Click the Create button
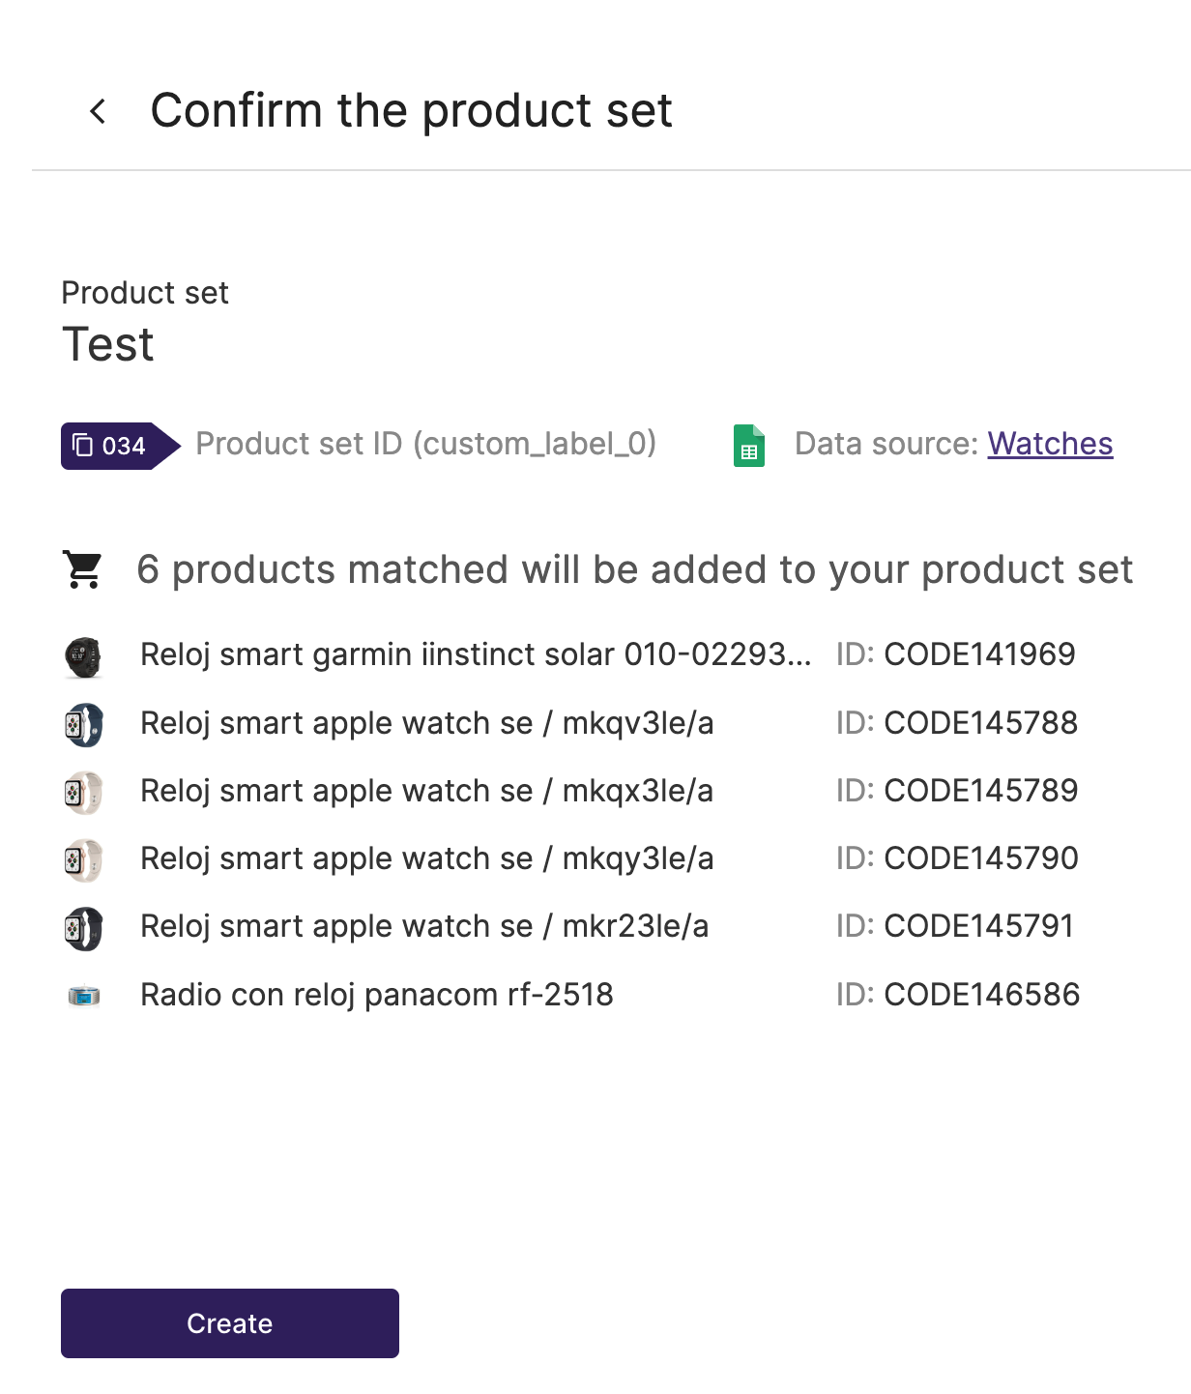Image resolution: width=1191 pixels, height=1394 pixels. point(230,1323)
